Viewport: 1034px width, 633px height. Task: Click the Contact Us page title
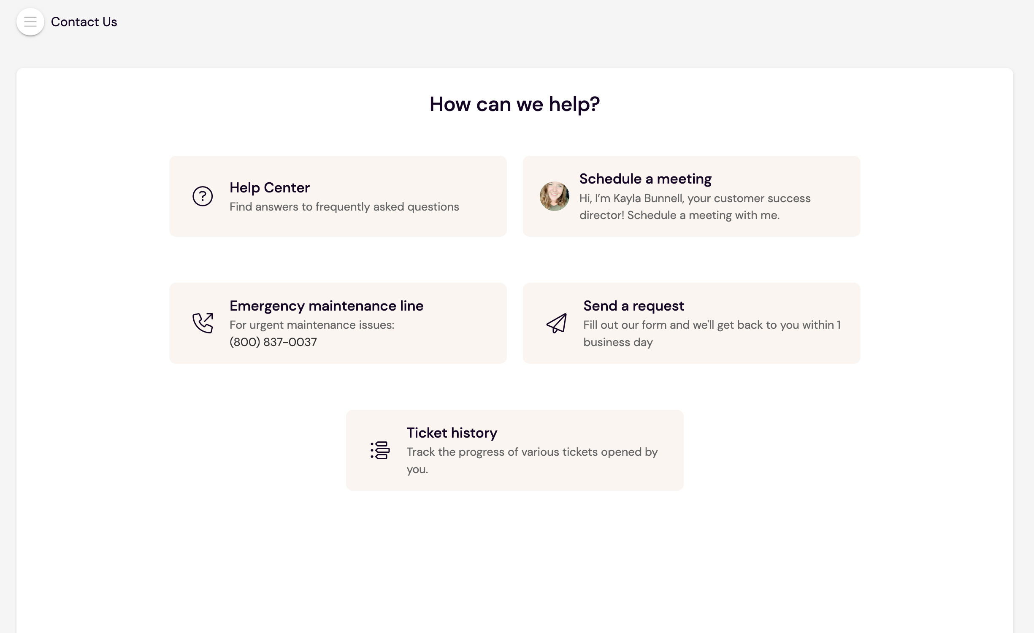pyautogui.click(x=84, y=22)
